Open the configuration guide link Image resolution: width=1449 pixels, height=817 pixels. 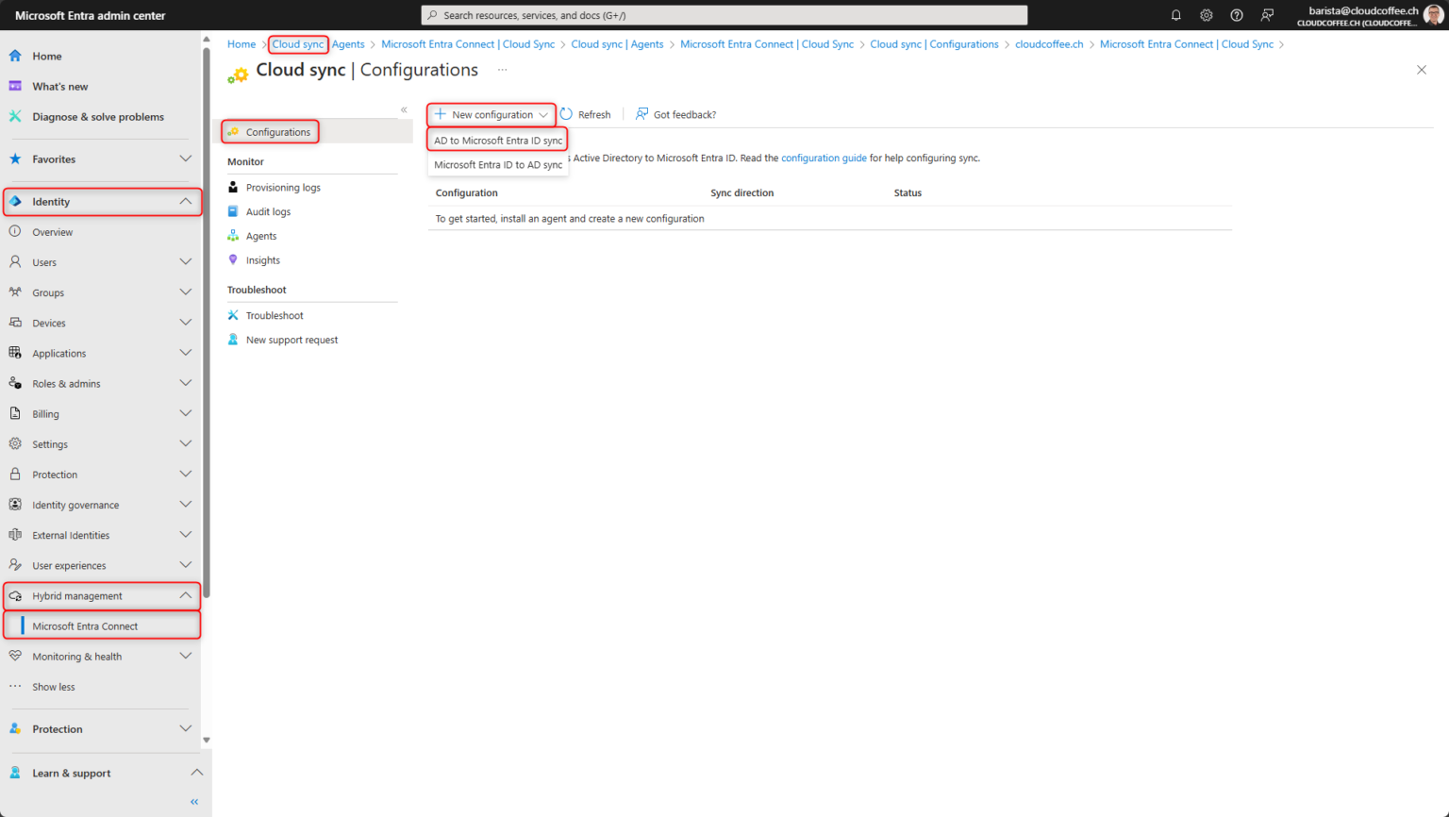click(x=824, y=158)
